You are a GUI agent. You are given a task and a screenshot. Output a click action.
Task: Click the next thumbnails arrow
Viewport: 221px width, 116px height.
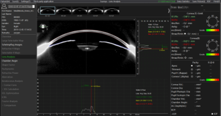pyautogui.click(x=169, y=11)
